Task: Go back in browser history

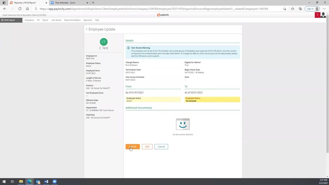Action: [5, 9]
